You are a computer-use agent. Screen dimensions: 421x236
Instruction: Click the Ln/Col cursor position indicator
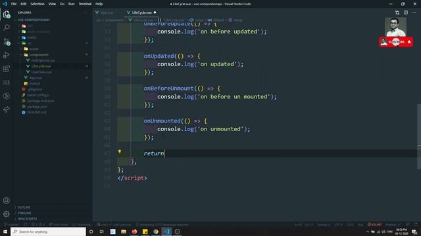tap(304, 224)
